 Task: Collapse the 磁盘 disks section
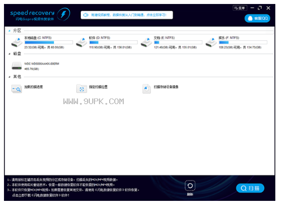click(x=9, y=54)
